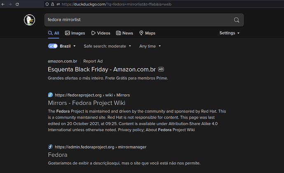Screen dimensions: 284x173
Task: Select the News tab
Action: click(x=124, y=33)
